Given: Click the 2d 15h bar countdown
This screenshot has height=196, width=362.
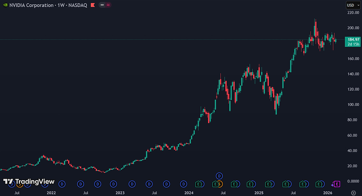Looking at the screenshot, I should (353, 44).
